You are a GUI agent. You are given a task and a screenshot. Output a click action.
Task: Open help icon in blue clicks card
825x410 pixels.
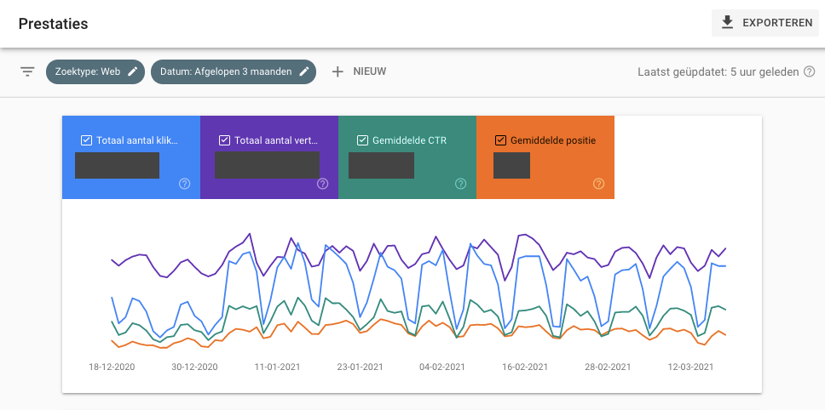pyautogui.click(x=184, y=184)
